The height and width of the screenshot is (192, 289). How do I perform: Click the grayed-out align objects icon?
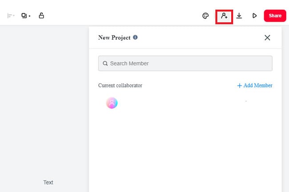[x=9, y=16]
